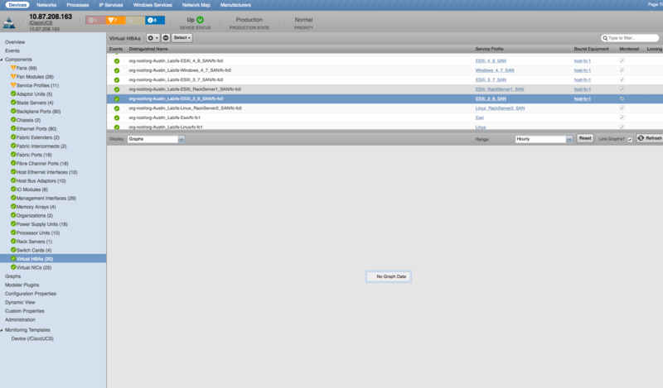Image resolution: width=663 pixels, height=388 pixels.
Task: Open Graphs in the left sidebar
Action: click(12, 276)
